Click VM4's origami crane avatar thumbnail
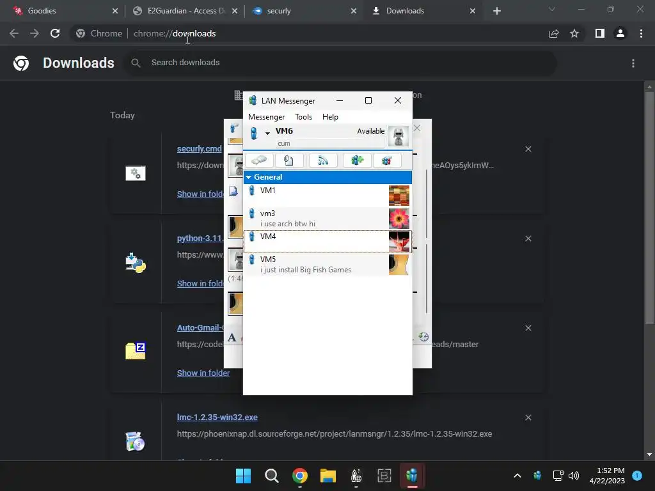 coord(399,242)
